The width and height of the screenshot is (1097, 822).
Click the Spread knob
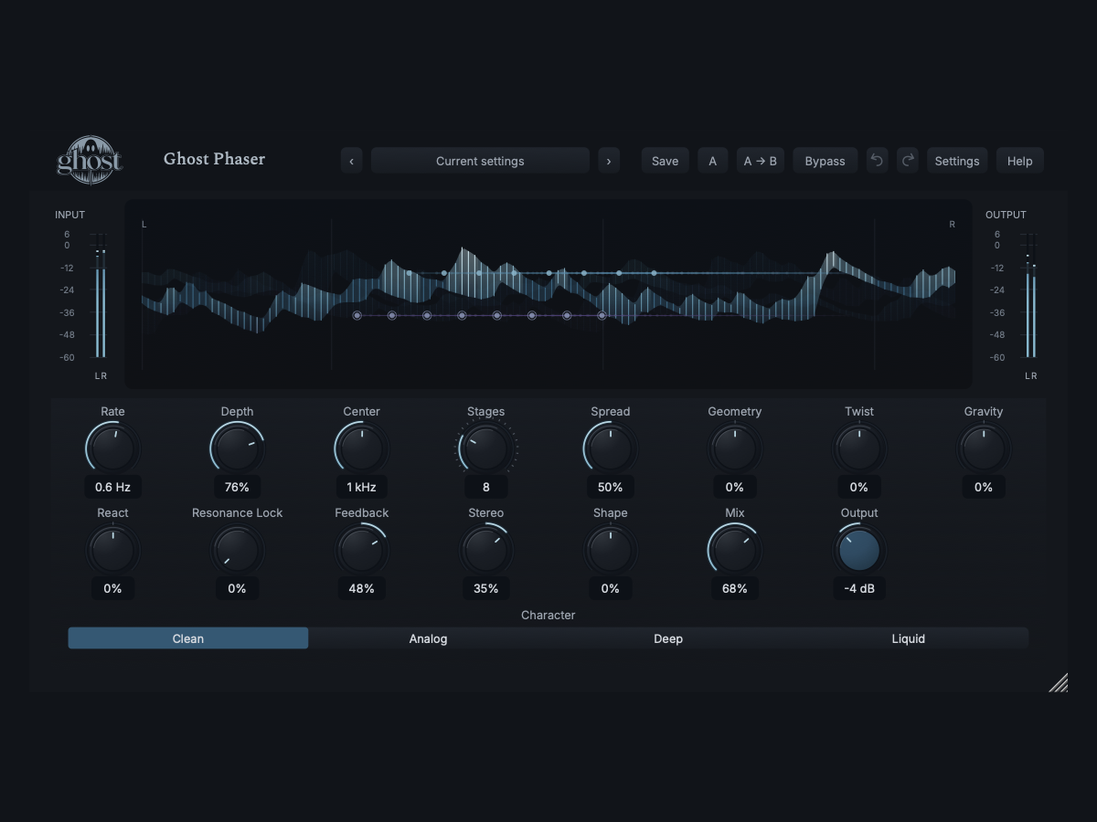610,448
